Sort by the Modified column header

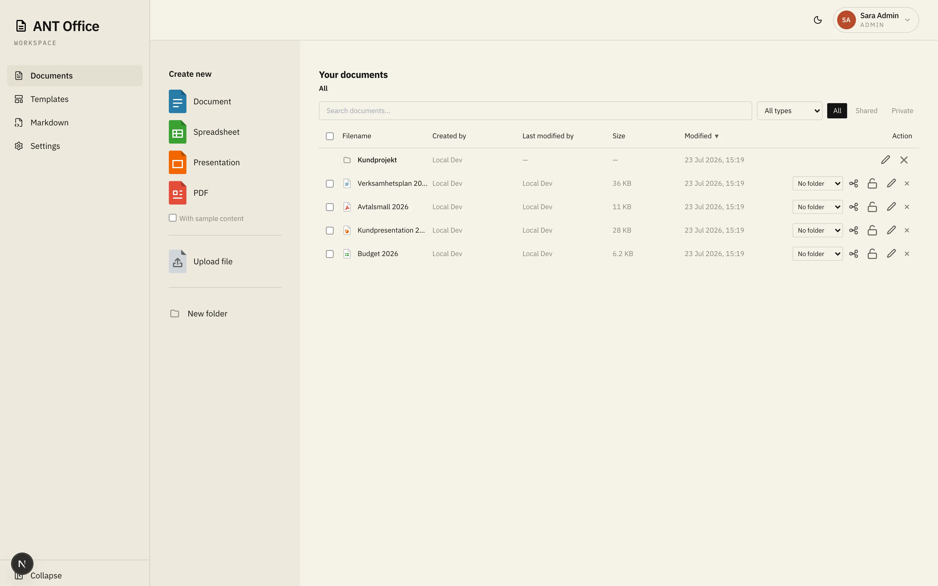(701, 136)
